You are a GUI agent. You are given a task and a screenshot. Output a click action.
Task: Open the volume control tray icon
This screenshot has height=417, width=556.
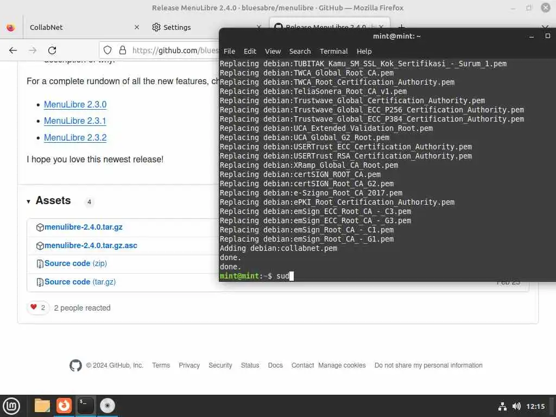pyautogui.click(x=516, y=406)
